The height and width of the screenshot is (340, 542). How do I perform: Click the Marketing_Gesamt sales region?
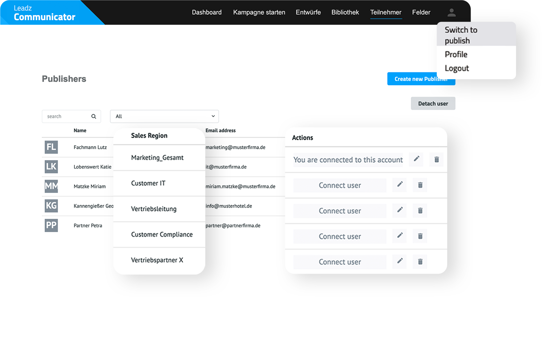click(x=157, y=158)
